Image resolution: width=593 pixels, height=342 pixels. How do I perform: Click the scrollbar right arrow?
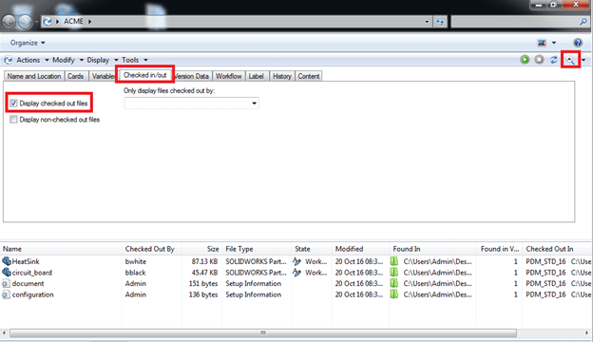point(587,332)
